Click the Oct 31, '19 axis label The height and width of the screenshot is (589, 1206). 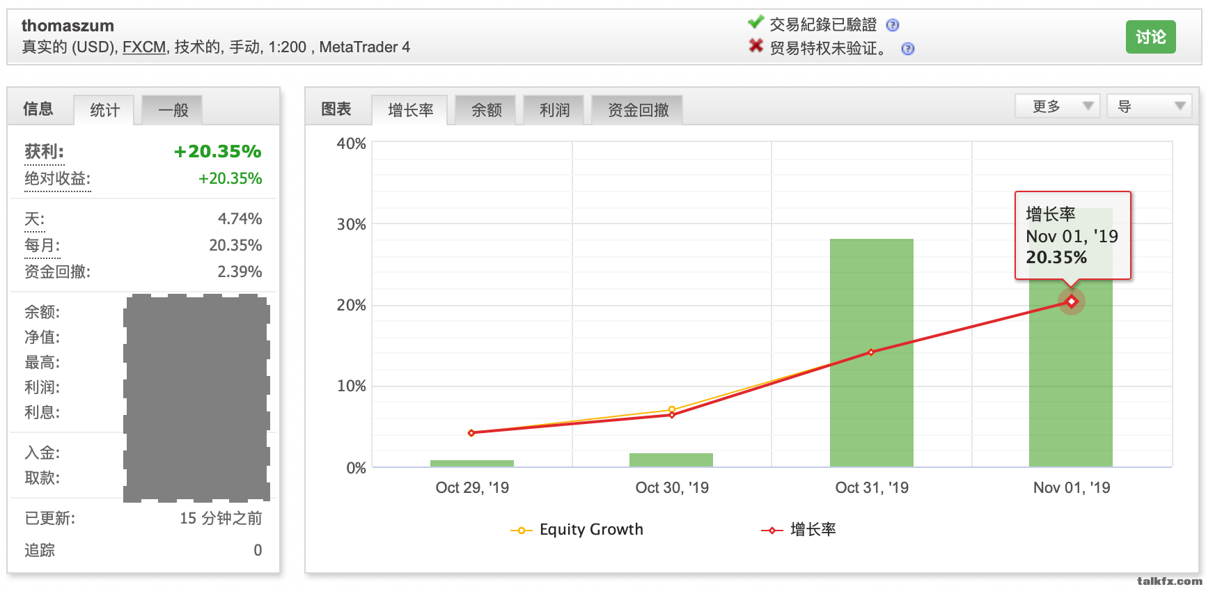point(872,488)
